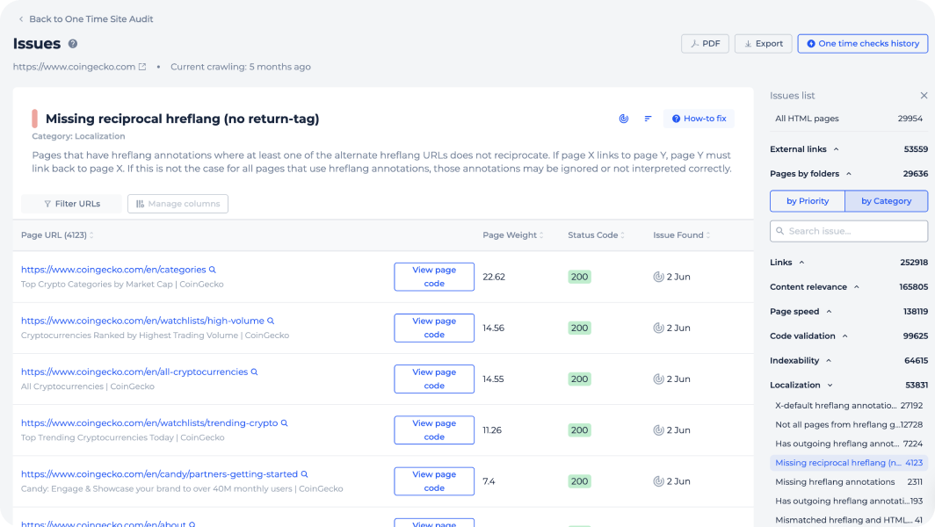Collapse the Content relevance category
Viewport: 935px width, 527px height.
pyautogui.click(x=856, y=286)
